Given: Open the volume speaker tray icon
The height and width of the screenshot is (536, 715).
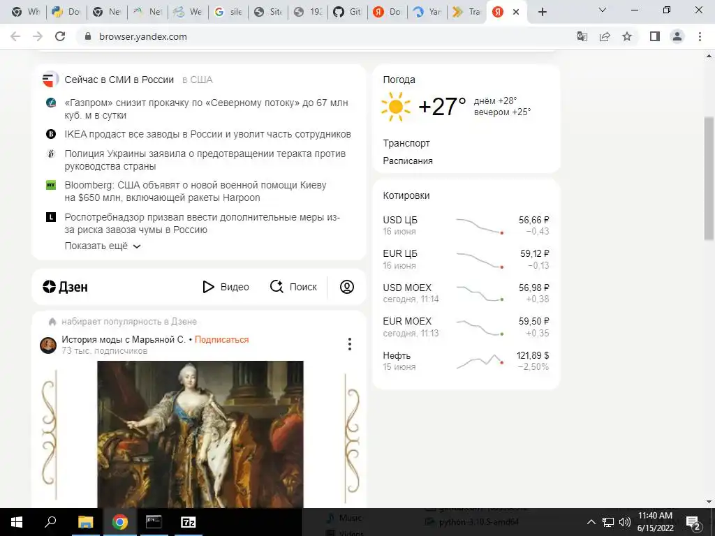Looking at the screenshot, I should click(625, 522).
